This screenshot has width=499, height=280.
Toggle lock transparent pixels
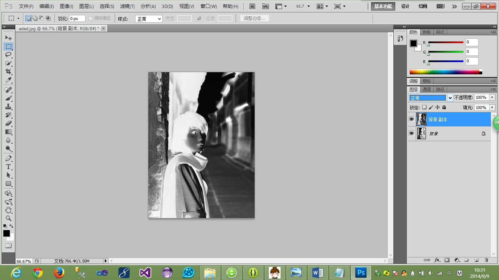pyautogui.click(x=424, y=108)
